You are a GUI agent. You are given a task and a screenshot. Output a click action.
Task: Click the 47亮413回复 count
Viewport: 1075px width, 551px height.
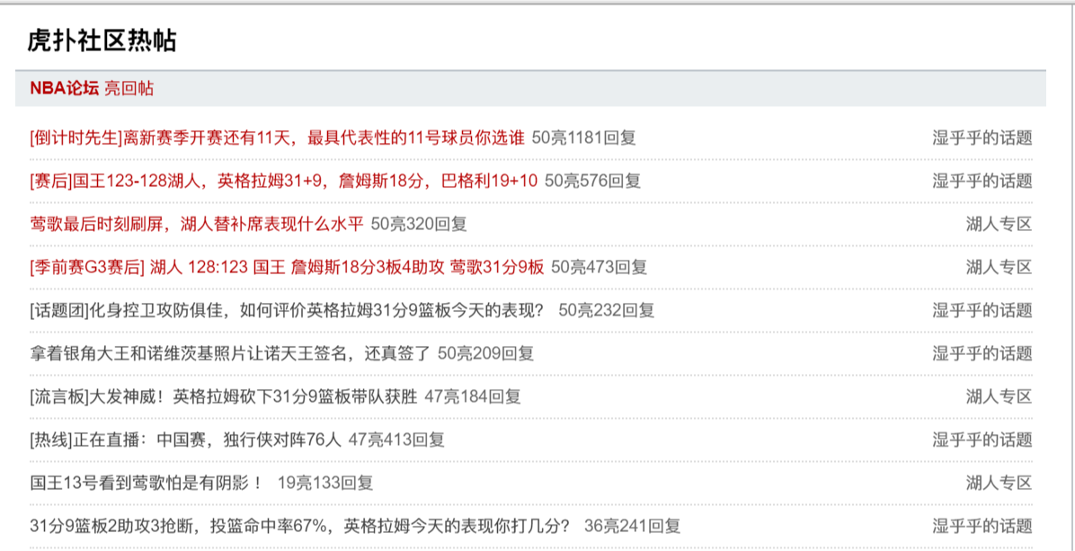tap(396, 440)
